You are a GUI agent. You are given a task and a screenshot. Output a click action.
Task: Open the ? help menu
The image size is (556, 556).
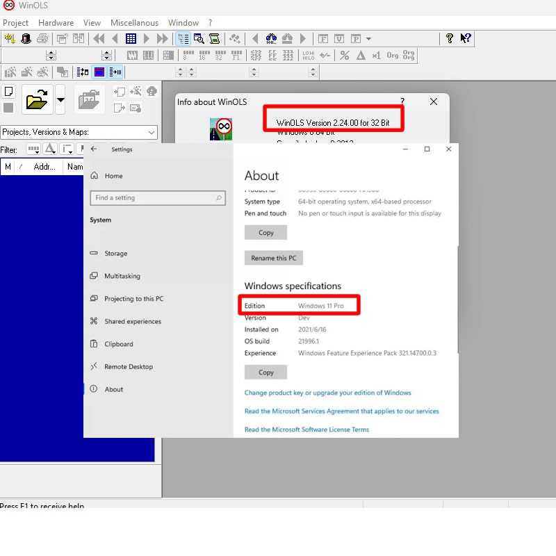pos(211,23)
